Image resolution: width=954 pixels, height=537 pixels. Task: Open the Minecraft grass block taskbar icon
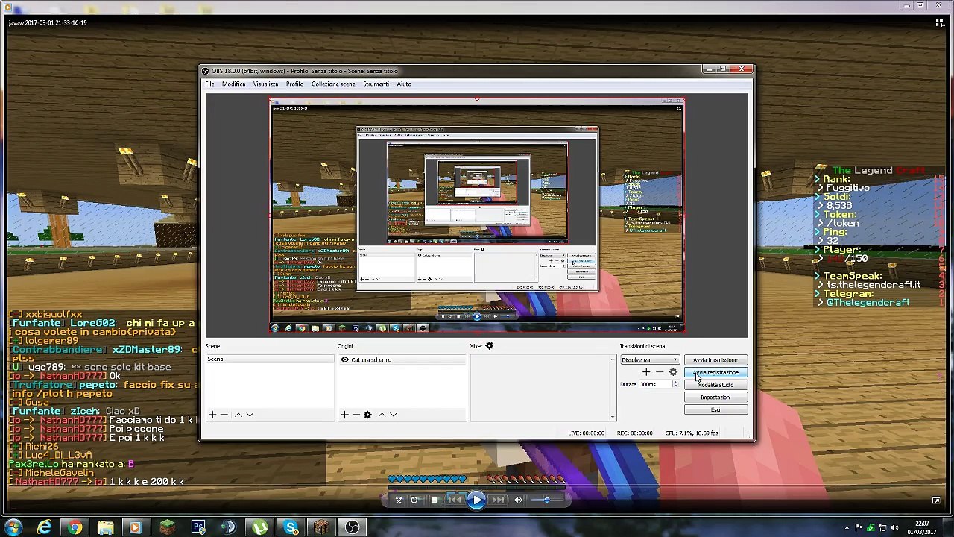pyautogui.click(x=167, y=528)
